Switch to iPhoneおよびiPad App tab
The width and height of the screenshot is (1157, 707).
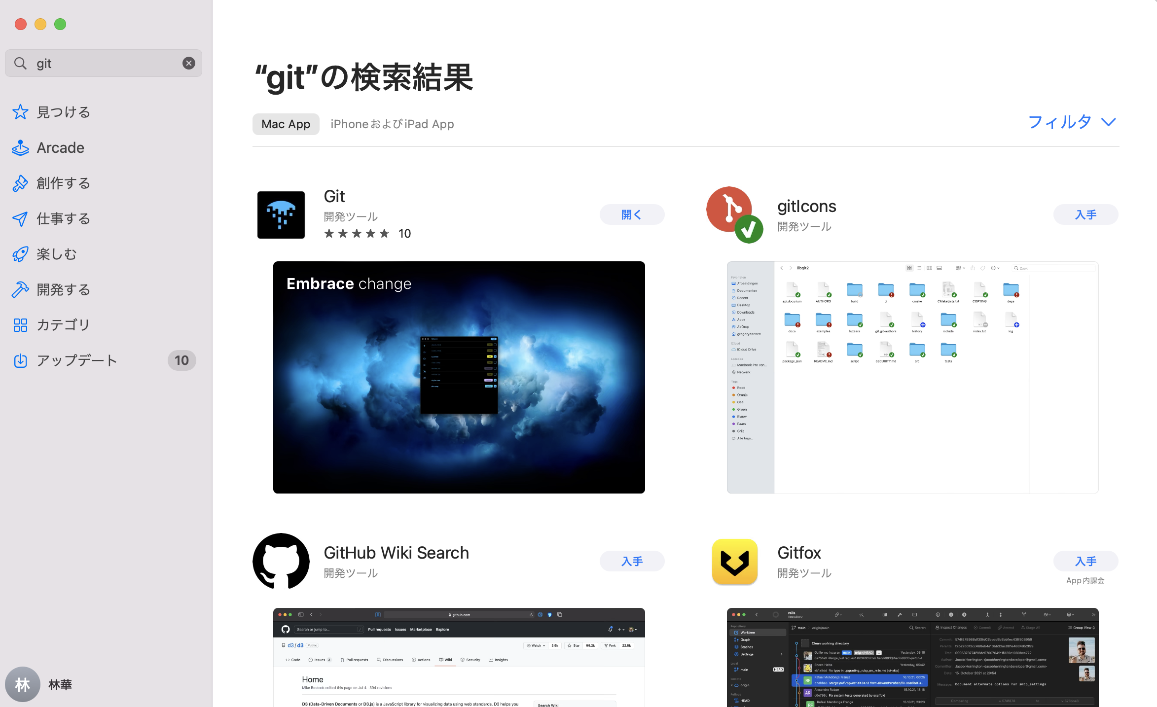[x=392, y=124]
